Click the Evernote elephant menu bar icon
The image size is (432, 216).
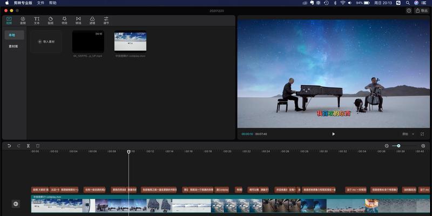(x=312, y=3)
